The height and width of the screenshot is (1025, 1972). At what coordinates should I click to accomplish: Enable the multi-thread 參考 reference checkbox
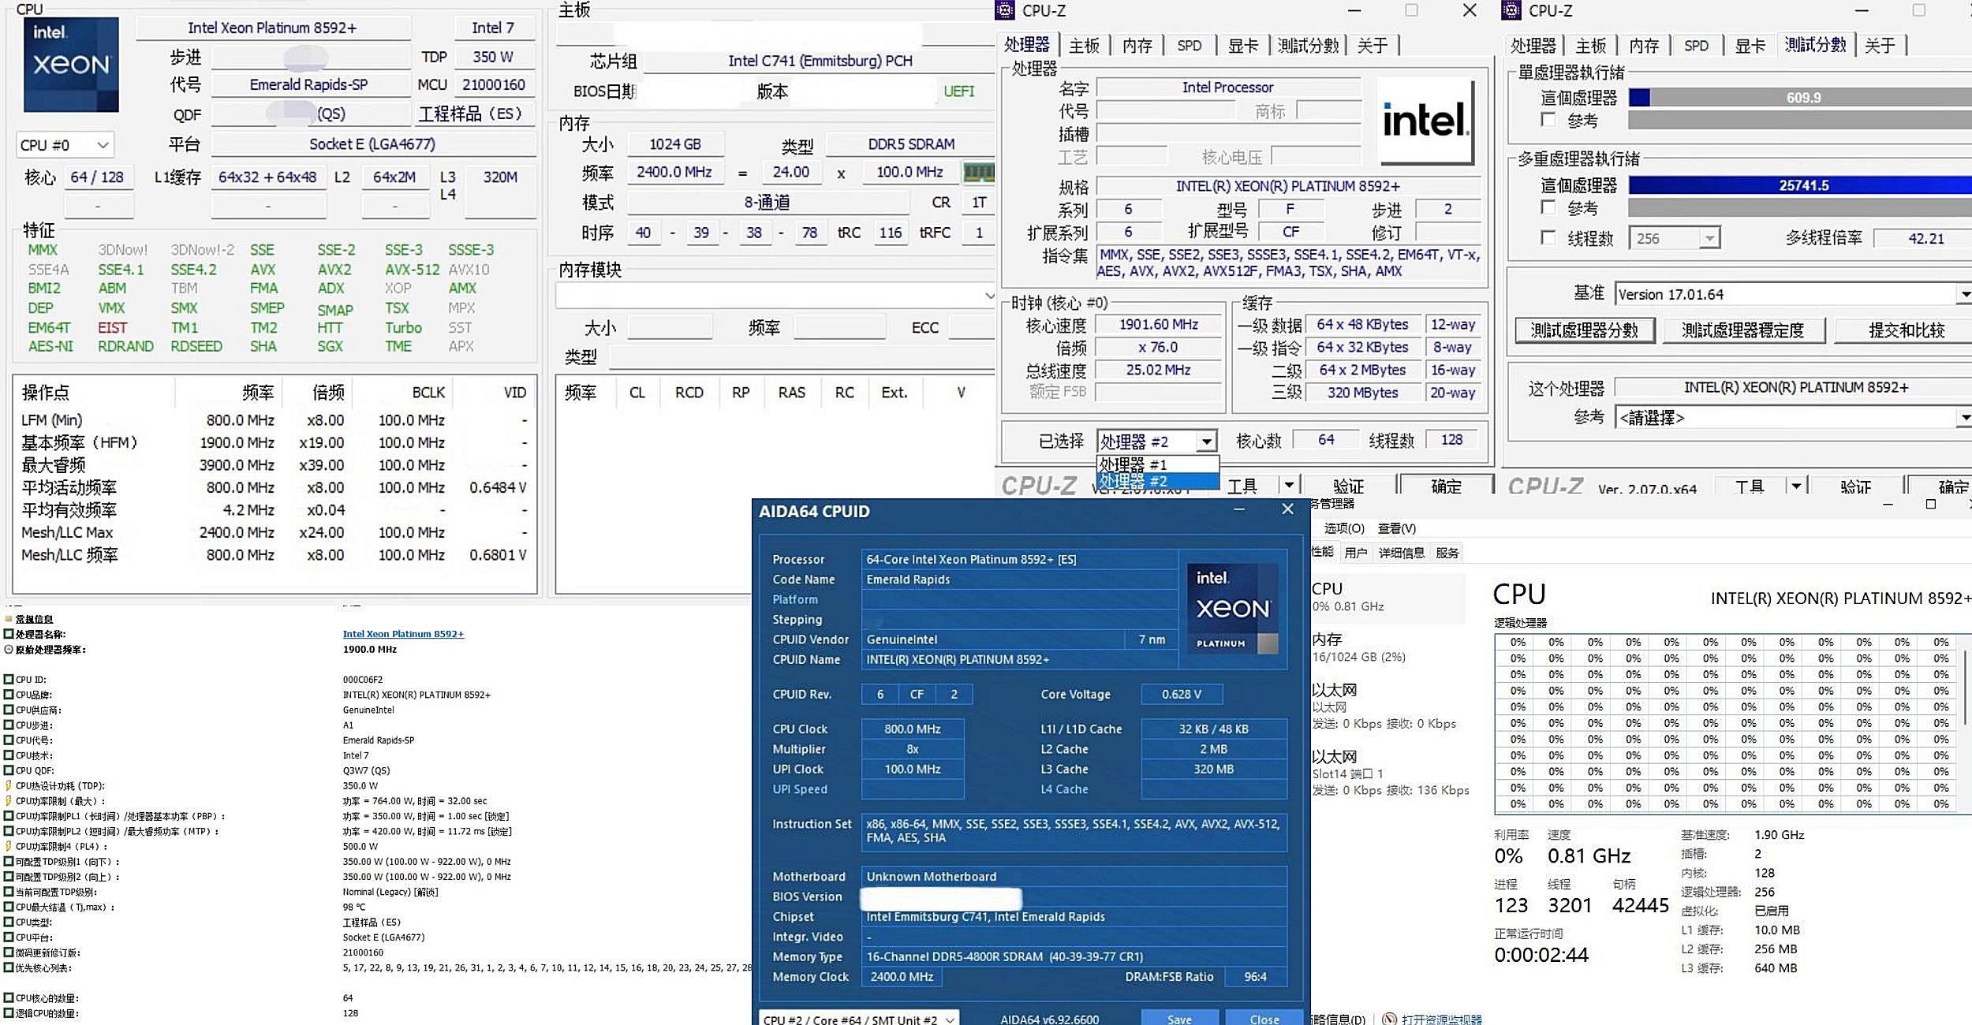point(1548,207)
